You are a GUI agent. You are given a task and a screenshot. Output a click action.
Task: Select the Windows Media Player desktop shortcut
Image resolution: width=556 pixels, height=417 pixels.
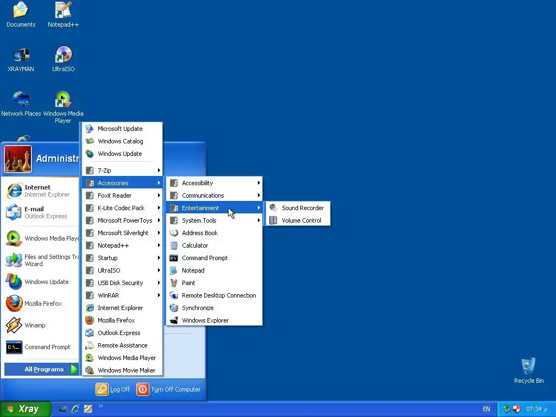point(63,107)
